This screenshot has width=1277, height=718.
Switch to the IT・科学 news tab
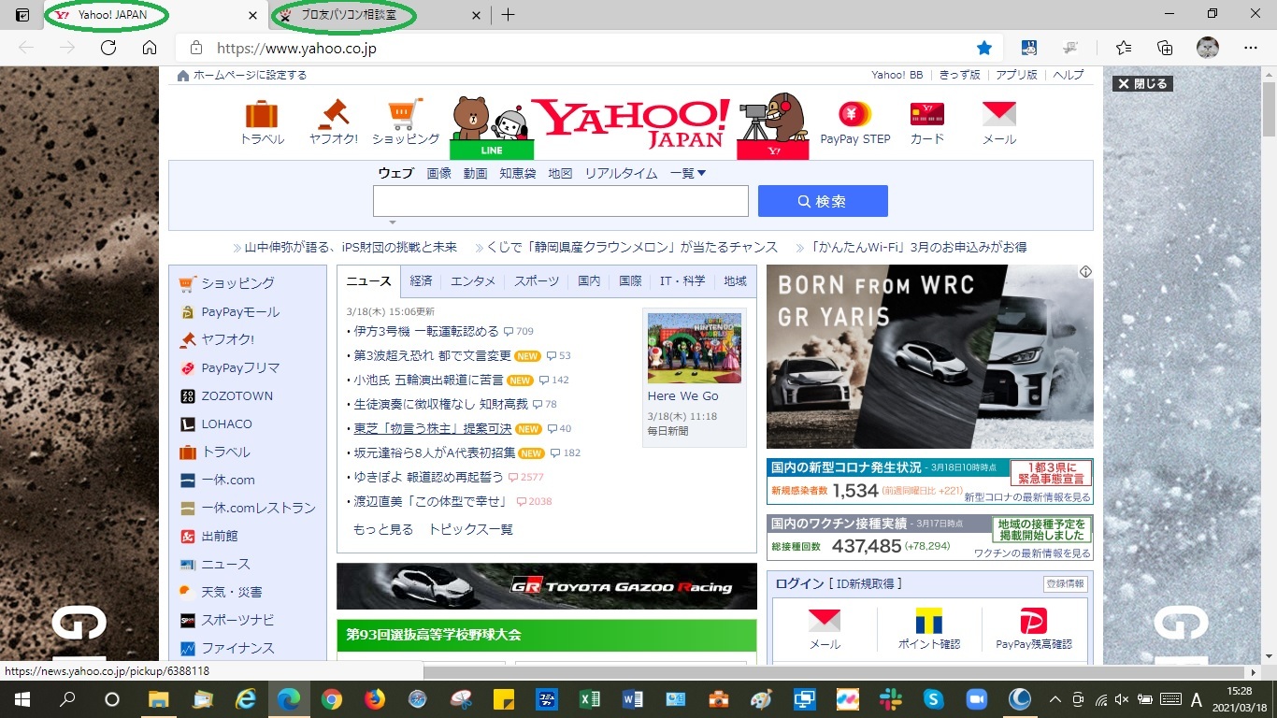click(x=682, y=280)
